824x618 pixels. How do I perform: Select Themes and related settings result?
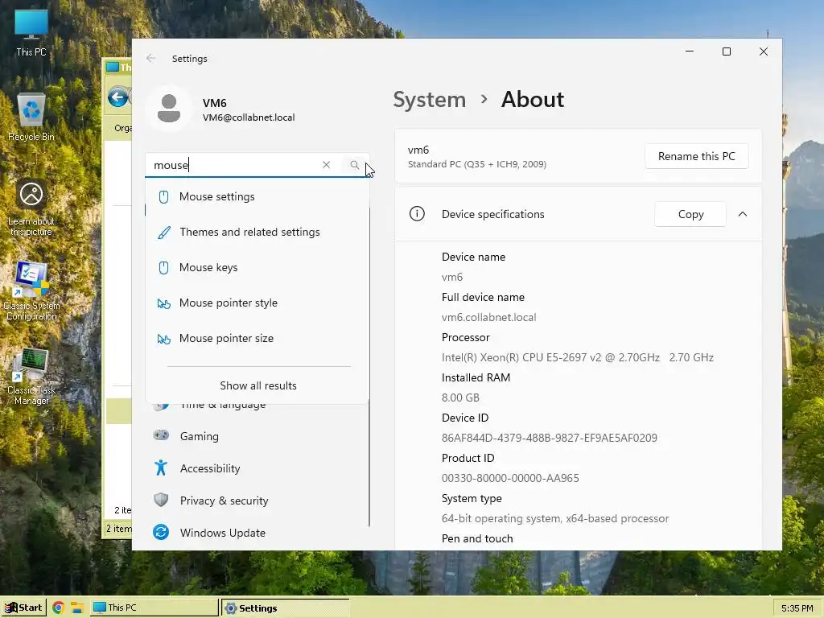click(x=257, y=232)
